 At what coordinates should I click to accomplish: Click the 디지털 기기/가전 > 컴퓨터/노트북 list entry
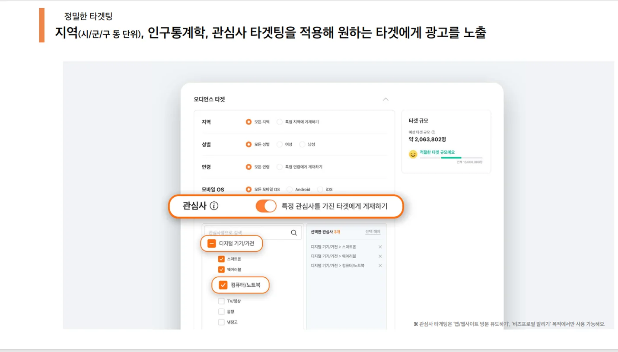[338, 266]
